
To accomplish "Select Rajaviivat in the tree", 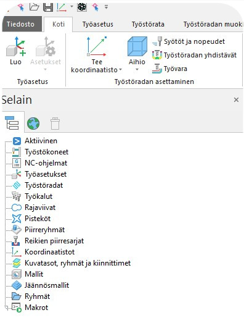I will pyautogui.click(x=40, y=208).
